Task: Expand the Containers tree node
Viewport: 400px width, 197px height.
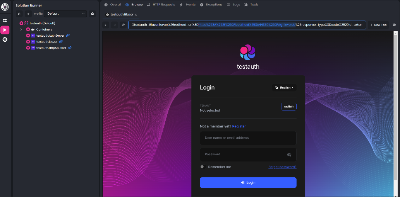Action: point(21,29)
